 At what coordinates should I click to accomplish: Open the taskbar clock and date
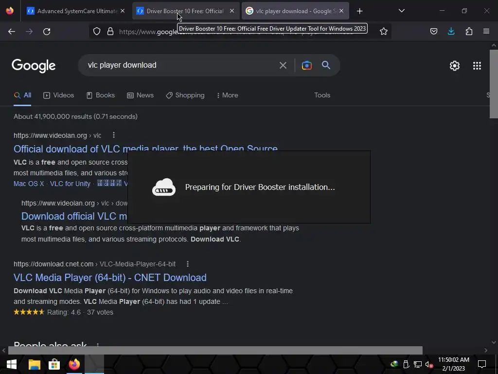click(x=454, y=364)
